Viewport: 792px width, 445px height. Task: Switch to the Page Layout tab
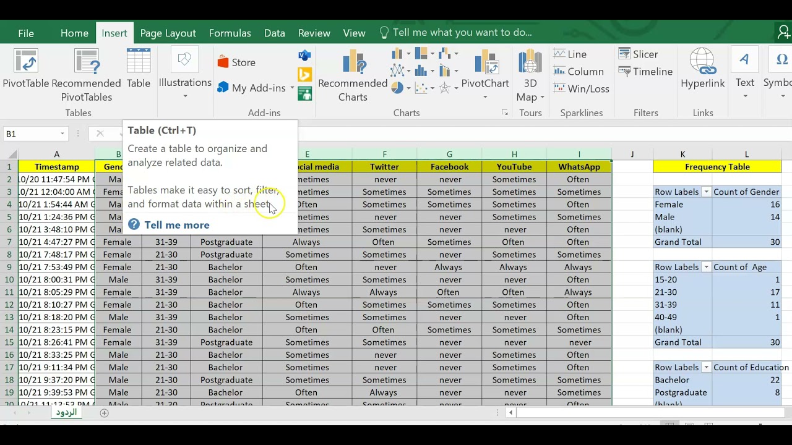(x=168, y=33)
